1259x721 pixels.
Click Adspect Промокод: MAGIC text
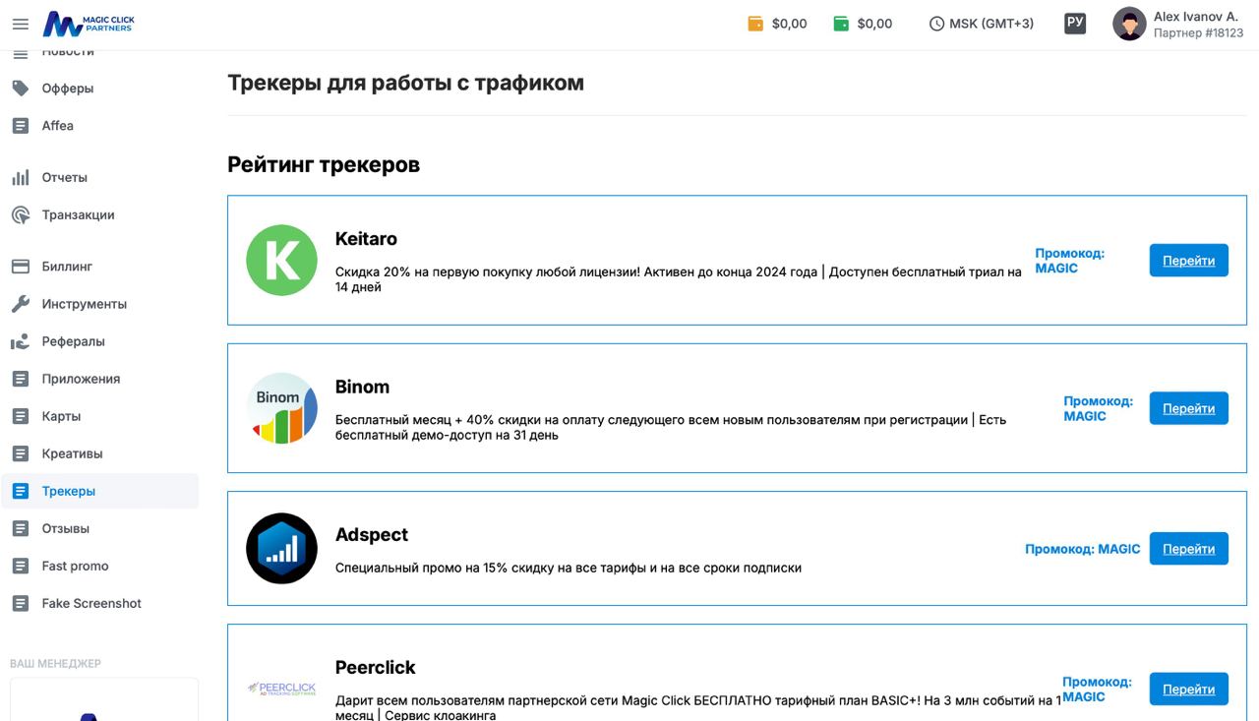pyautogui.click(x=1083, y=549)
